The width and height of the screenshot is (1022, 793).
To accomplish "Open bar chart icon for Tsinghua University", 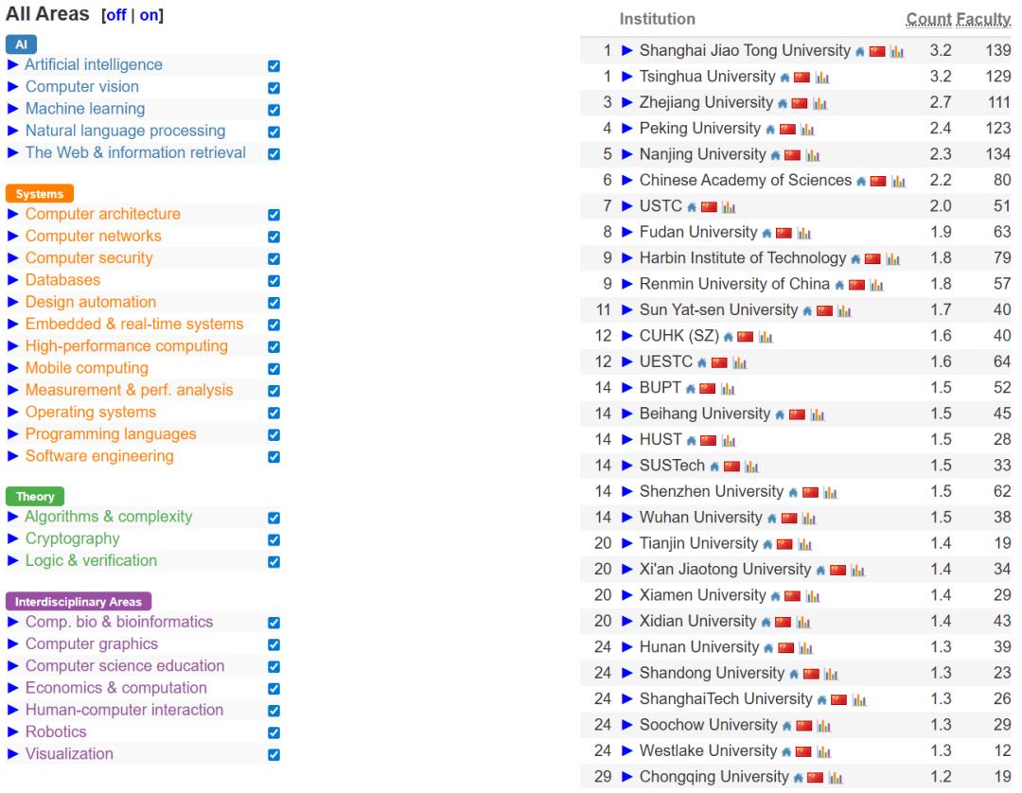I will point(822,79).
